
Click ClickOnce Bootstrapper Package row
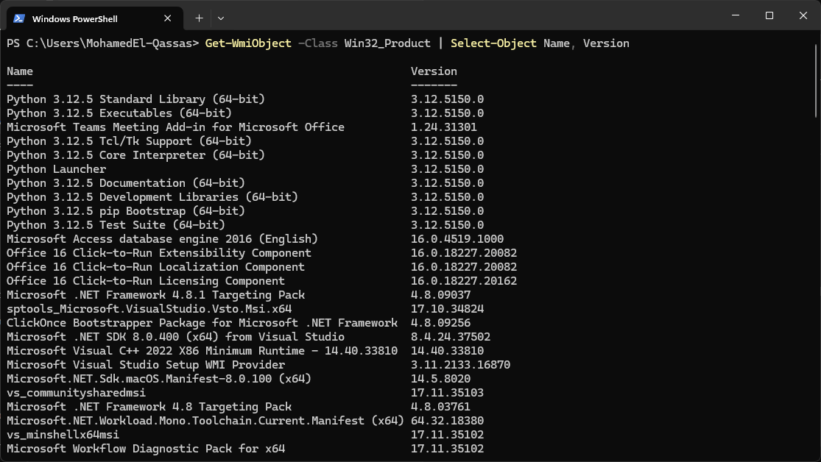(202, 323)
